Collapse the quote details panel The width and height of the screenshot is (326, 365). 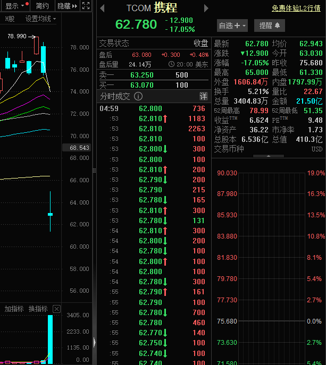point(268,156)
